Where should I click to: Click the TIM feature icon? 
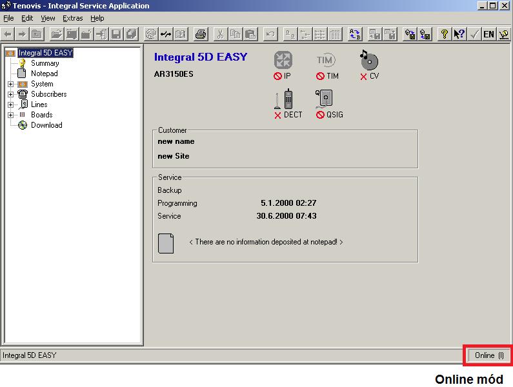325,60
